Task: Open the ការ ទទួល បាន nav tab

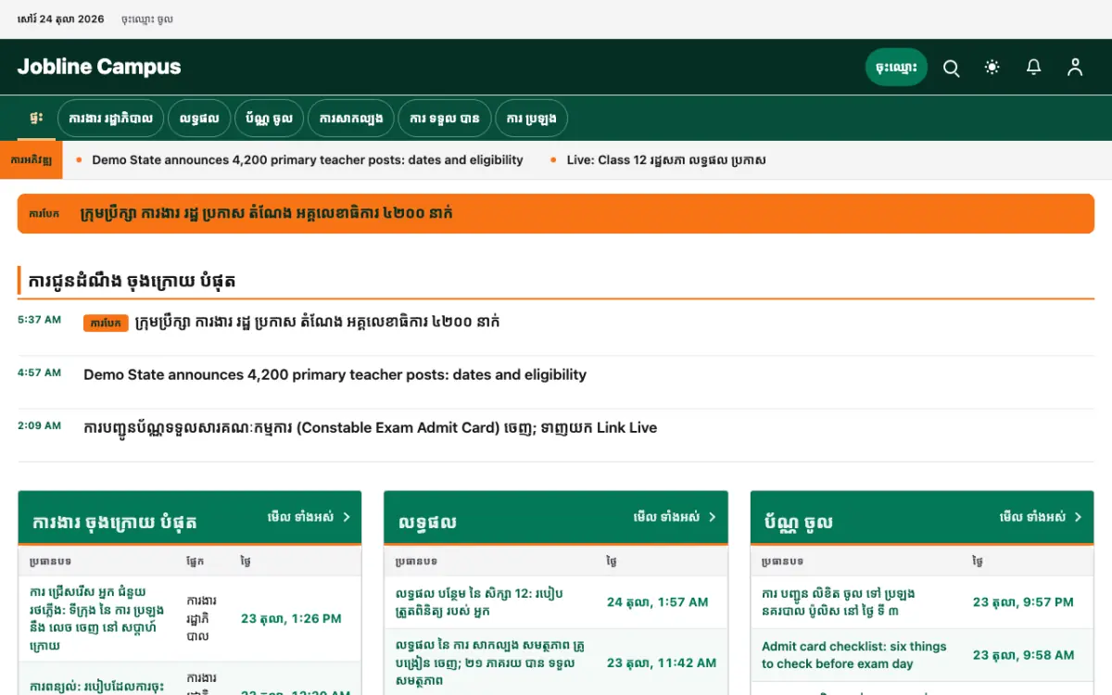Action: point(445,119)
